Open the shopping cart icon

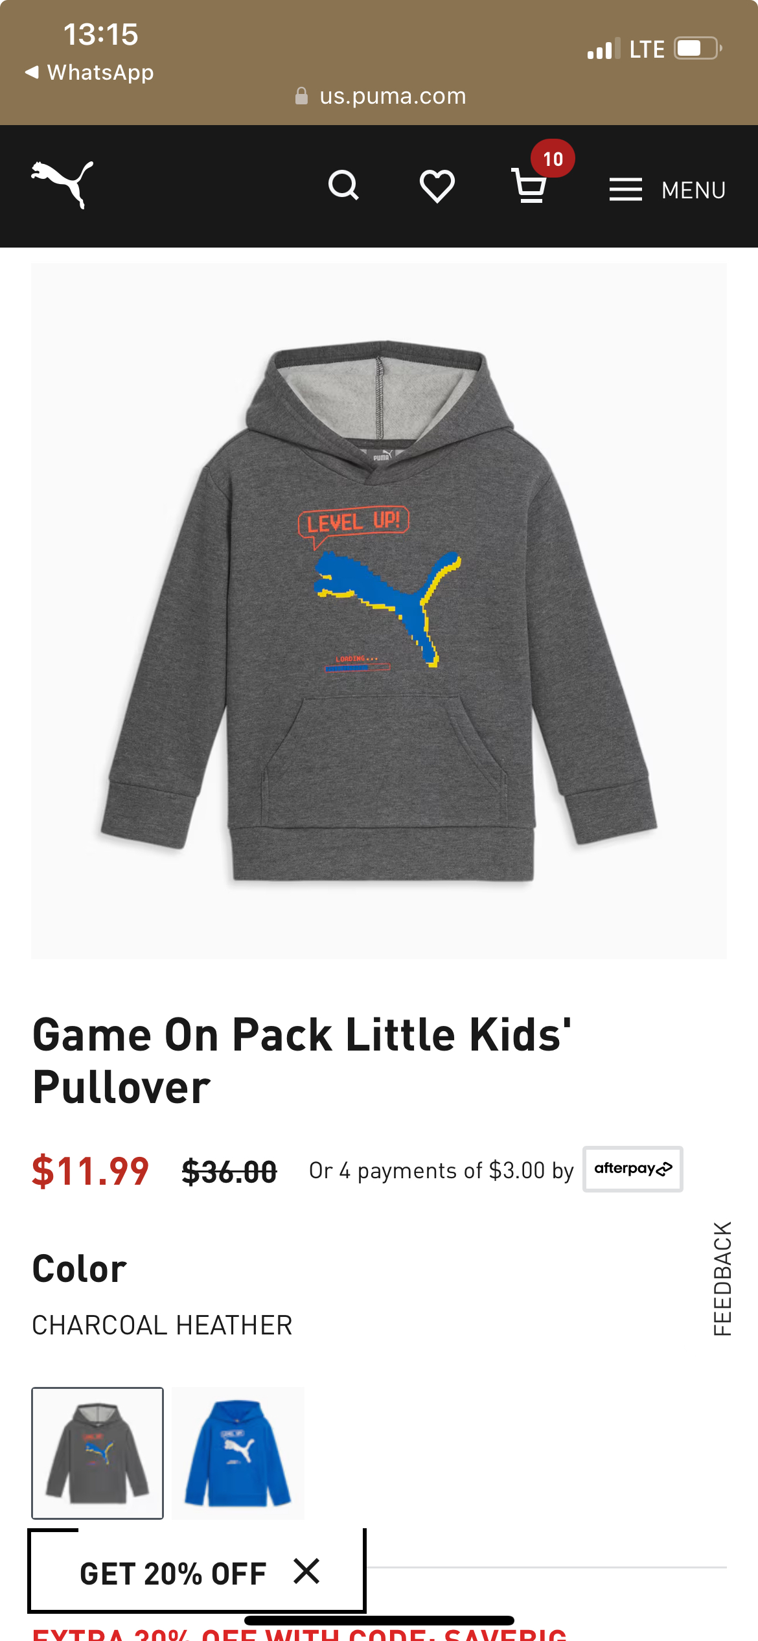point(529,186)
